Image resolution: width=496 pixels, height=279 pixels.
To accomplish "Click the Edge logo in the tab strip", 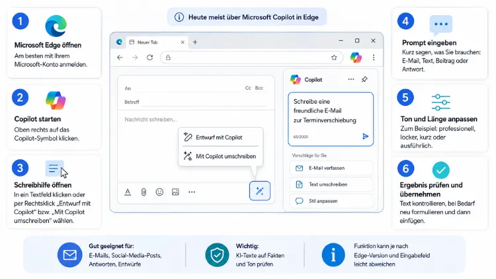I will click(x=119, y=42).
